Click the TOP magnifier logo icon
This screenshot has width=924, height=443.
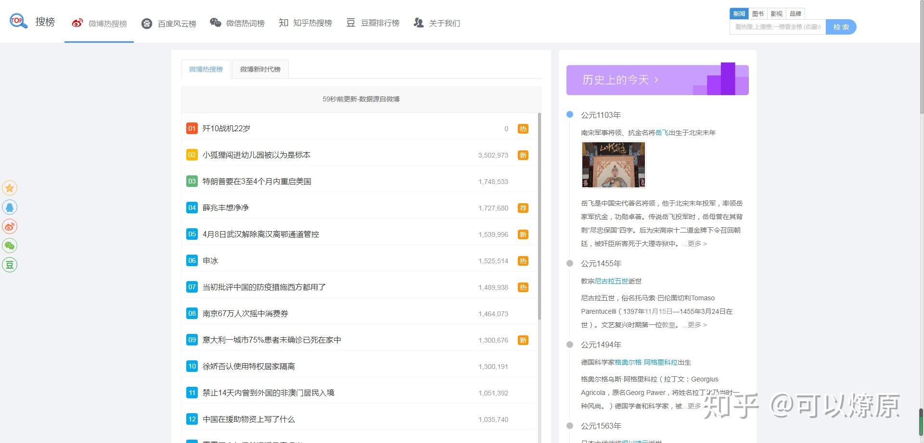point(19,21)
